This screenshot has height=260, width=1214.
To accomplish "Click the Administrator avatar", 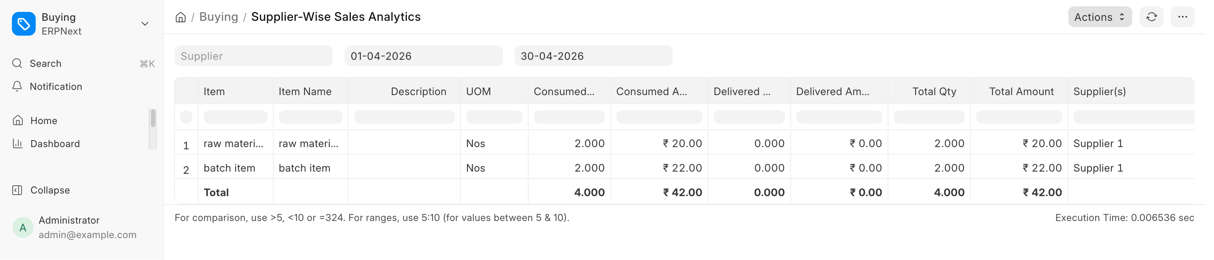I will point(23,227).
